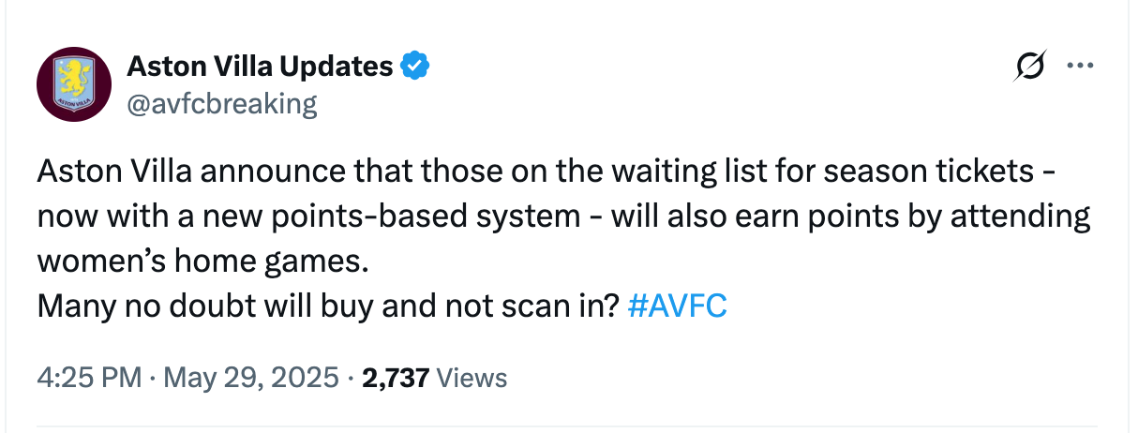Image resolution: width=1138 pixels, height=433 pixels.
Task: Click the blue verified checkmark badge
Action: click(x=416, y=67)
